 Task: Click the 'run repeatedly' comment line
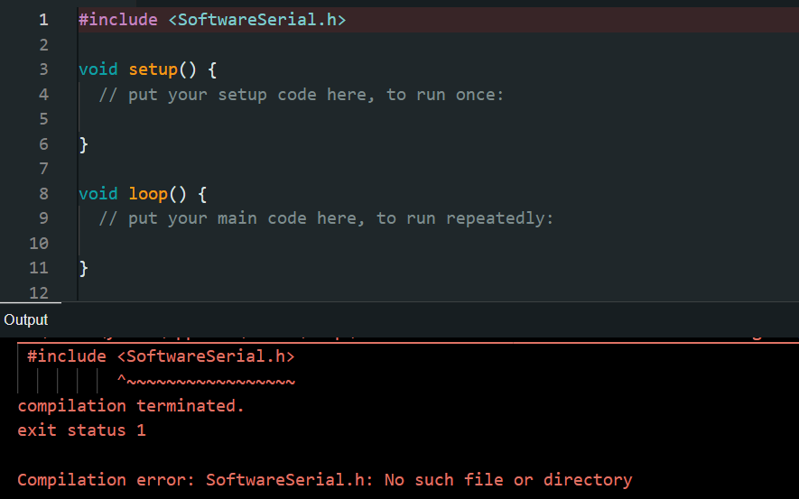325,218
